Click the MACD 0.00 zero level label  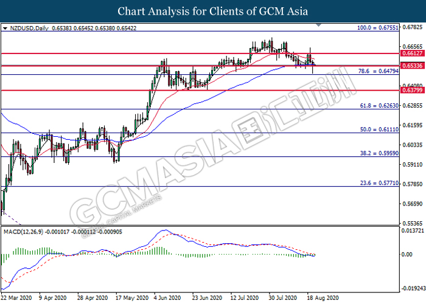(407, 254)
